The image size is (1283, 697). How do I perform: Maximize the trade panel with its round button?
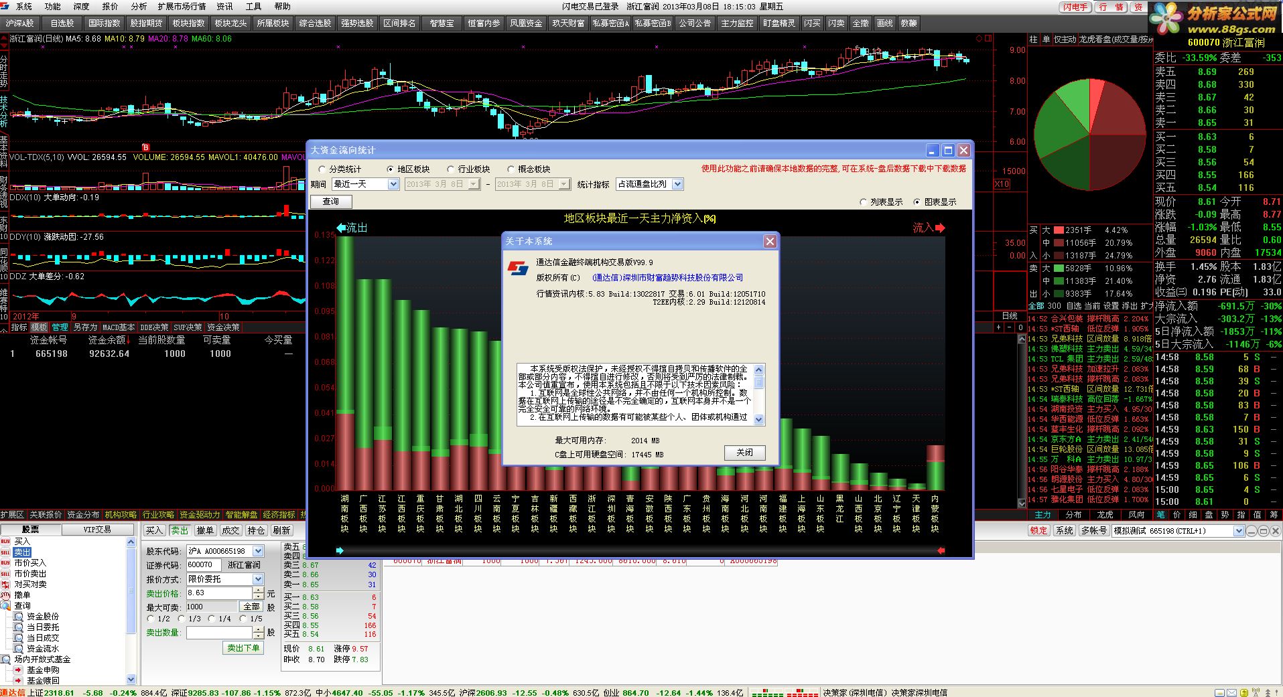point(1262,531)
